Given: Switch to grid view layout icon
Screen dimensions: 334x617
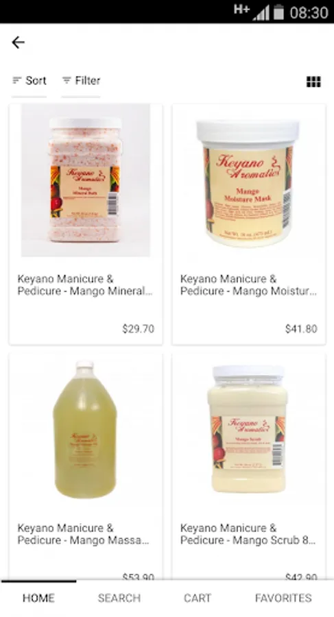Looking at the screenshot, I should [313, 82].
